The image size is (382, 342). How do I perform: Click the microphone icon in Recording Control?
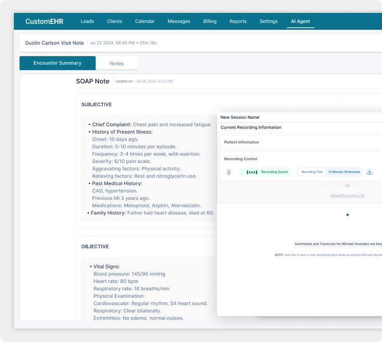click(229, 172)
